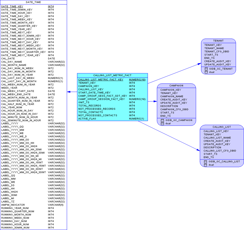This screenshot has width=244, height=230.
Task: Click the CALLING_LIST_METRIC_FACT_KEY primary key column
Action: click(x=101, y=80)
